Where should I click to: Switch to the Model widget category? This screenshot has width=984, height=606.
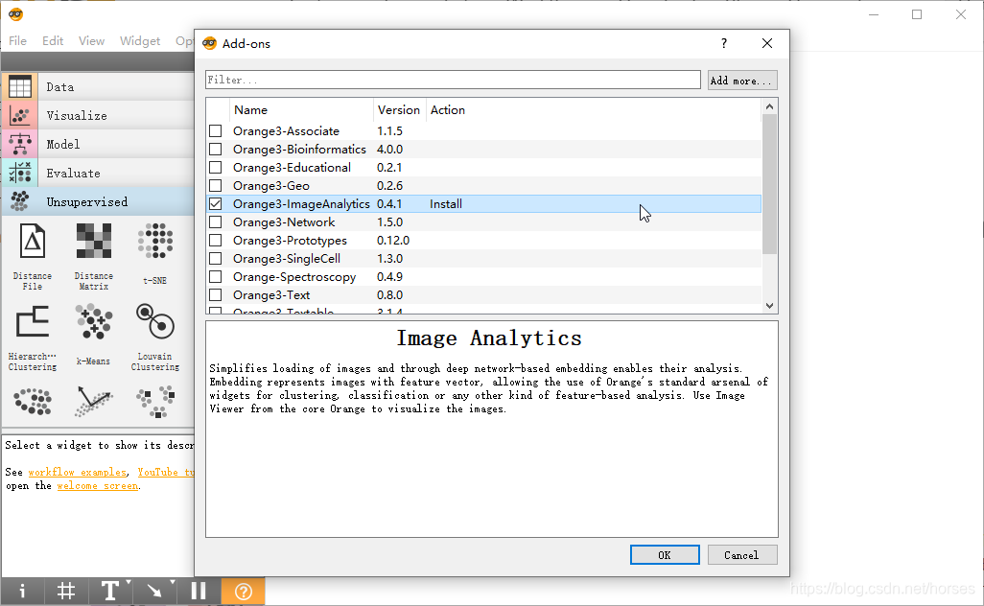pos(98,144)
